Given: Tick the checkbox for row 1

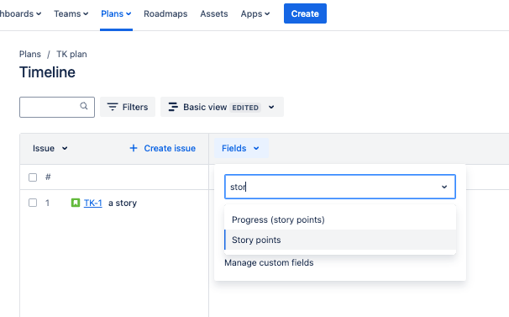Looking at the screenshot, I should [33, 203].
